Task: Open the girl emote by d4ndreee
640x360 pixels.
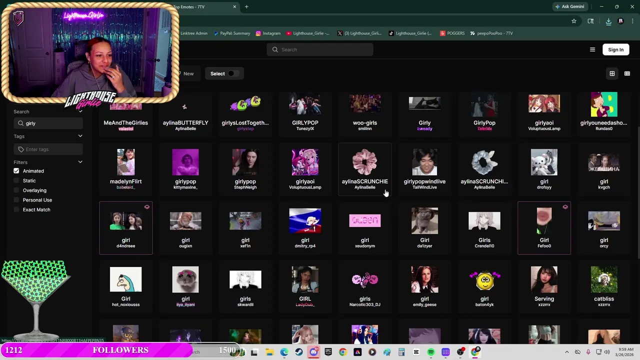Action: click(125, 228)
